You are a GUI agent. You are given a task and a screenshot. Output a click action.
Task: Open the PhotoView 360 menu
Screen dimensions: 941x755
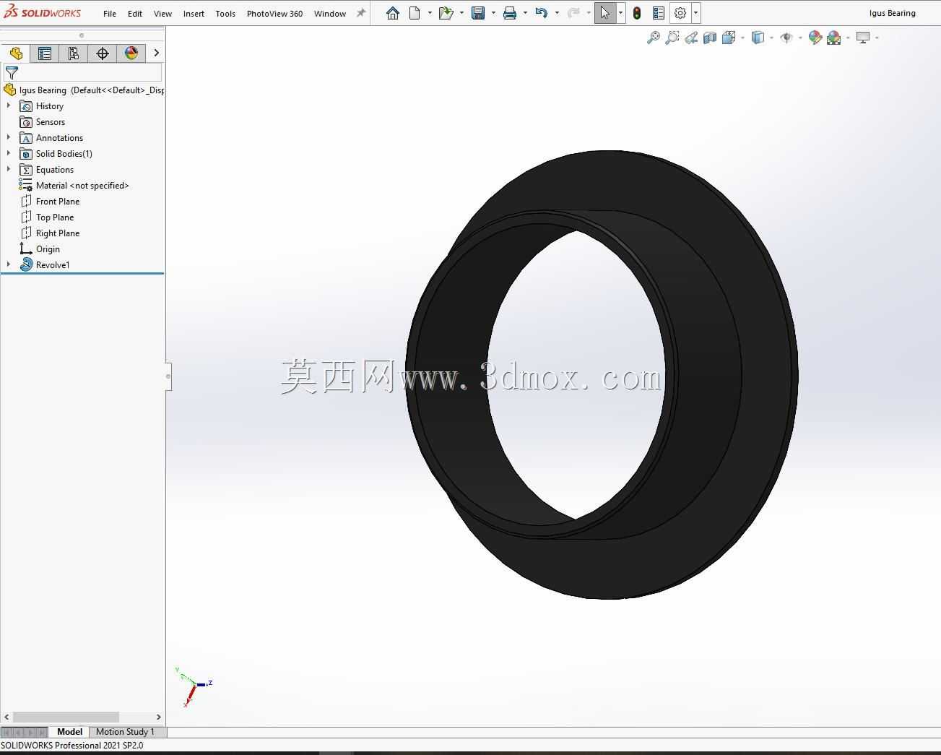[x=274, y=14]
